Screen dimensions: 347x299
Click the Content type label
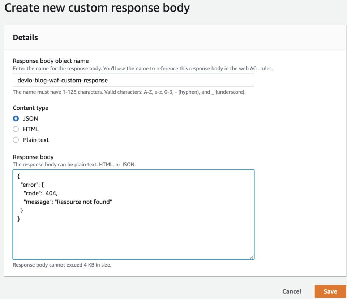click(x=30, y=108)
